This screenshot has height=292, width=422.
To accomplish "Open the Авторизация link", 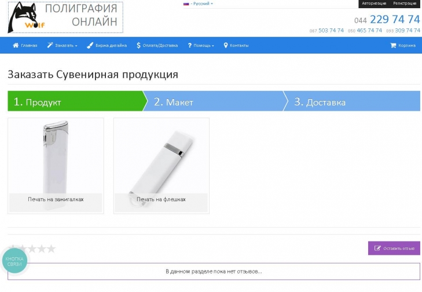I will click(x=374, y=3).
